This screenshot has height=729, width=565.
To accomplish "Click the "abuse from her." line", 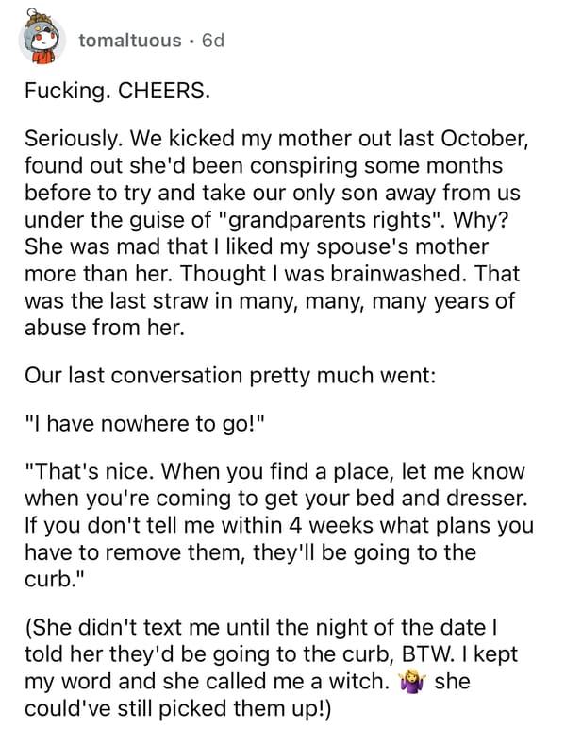I will click(x=105, y=328).
